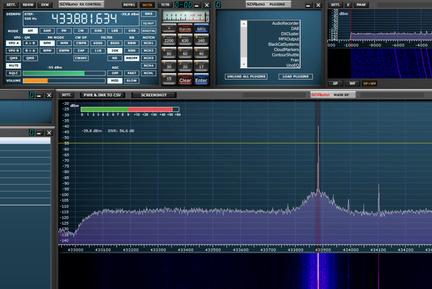Select DSB demodulation mode
The image size is (432, 289).
[98, 31]
